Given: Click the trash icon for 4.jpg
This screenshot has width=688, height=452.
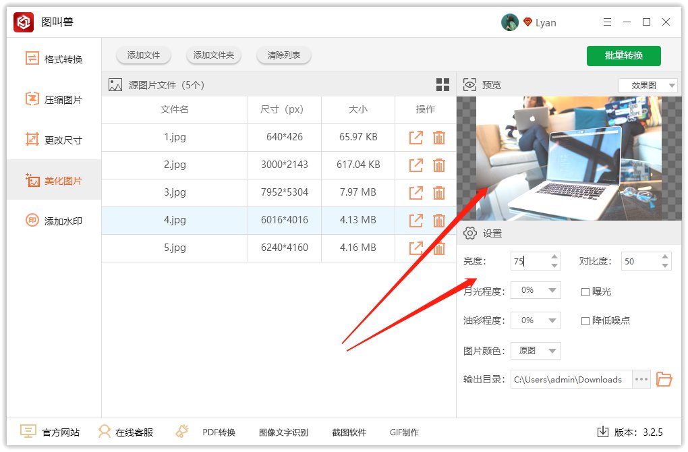Looking at the screenshot, I should 439,220.
